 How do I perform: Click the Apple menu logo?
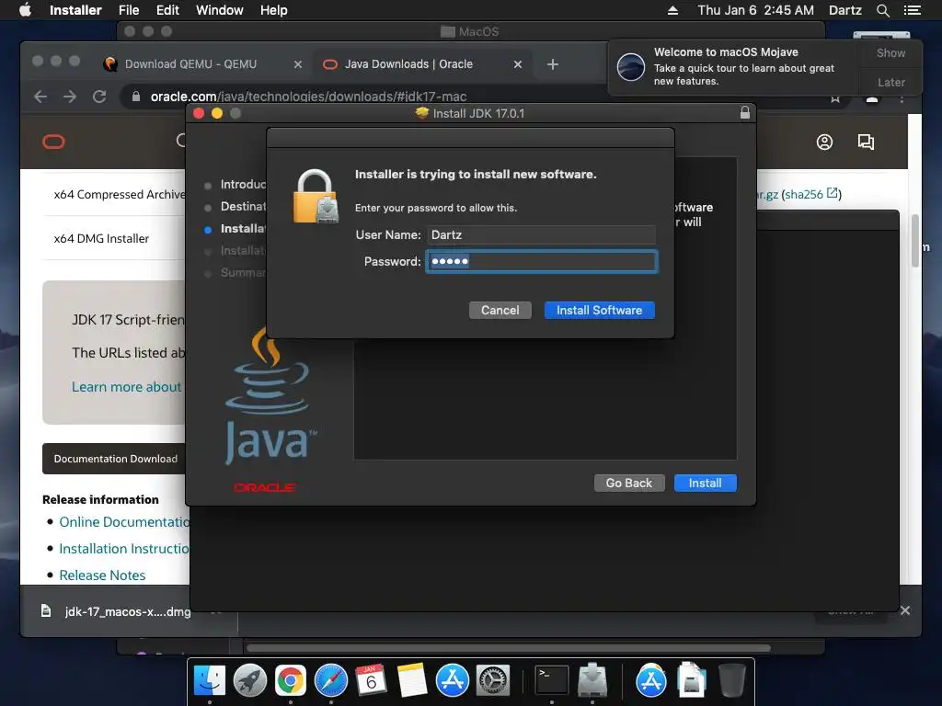pyautogui.click(x=25, y=10)
